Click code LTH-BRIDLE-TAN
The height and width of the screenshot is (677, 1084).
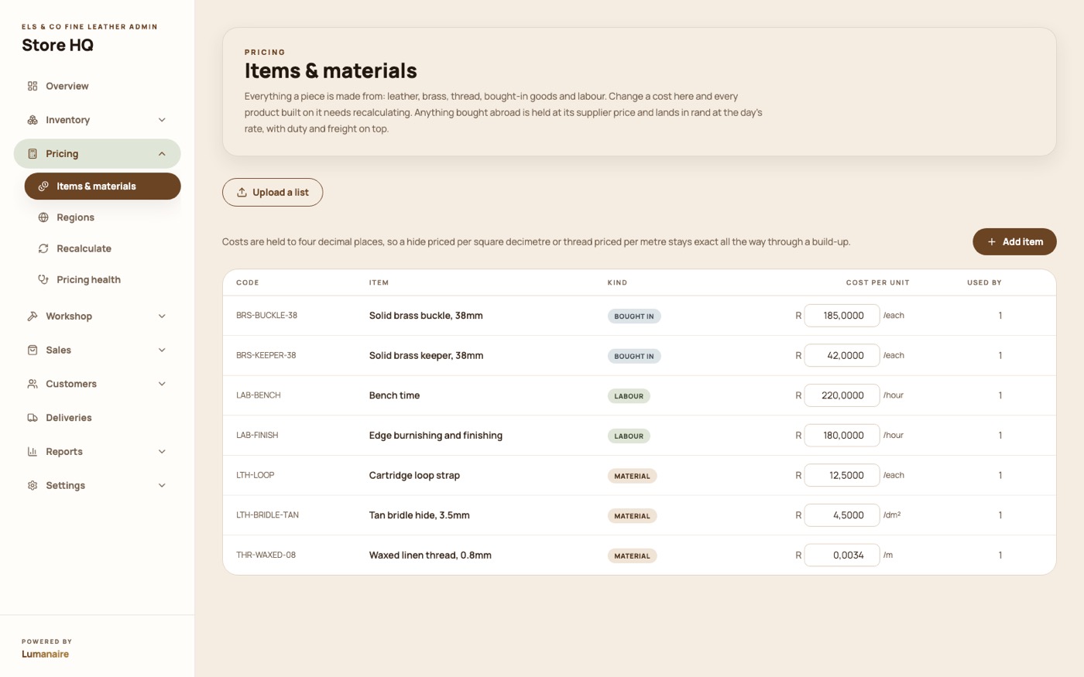[x=267, y=515]
